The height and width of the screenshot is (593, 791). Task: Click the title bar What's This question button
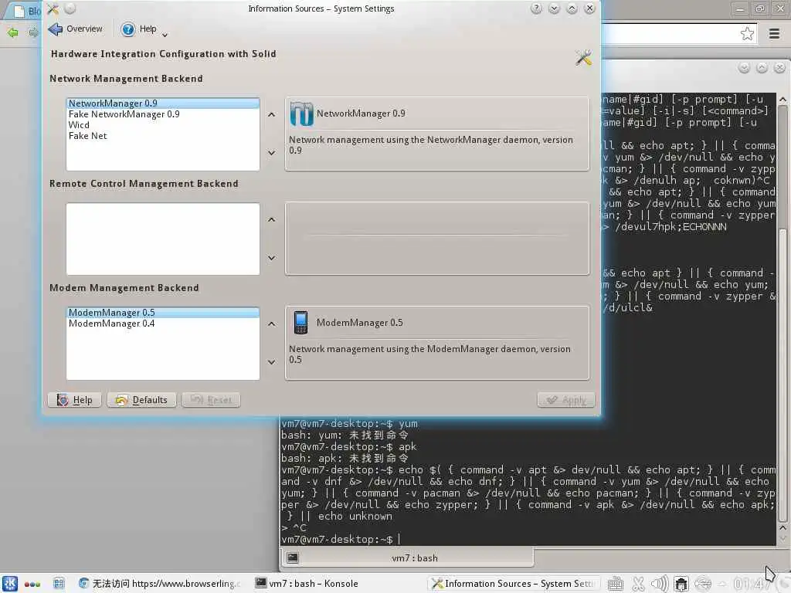tap(536, 8)
